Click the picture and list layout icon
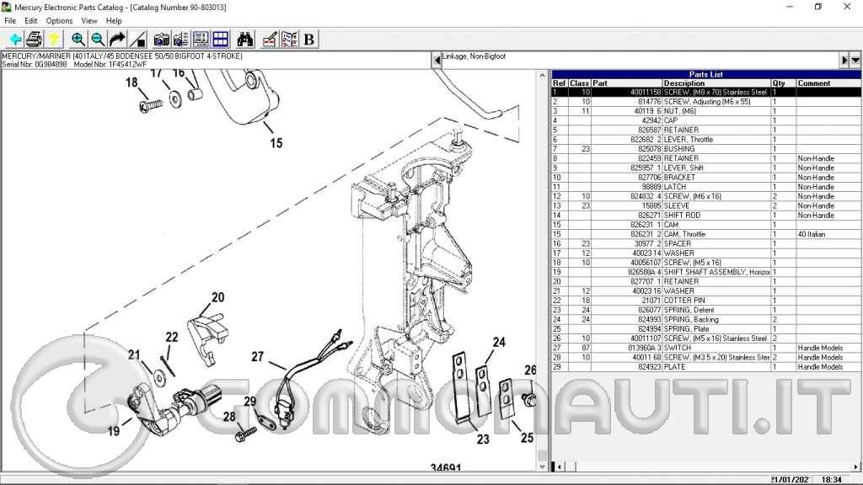This screenshot has height=485, width=863. tap(201, 39)
